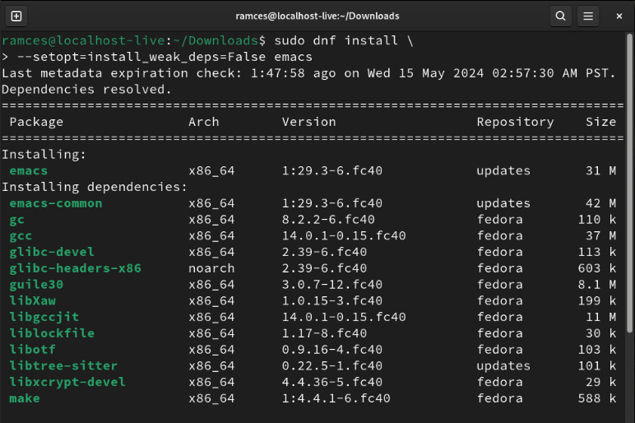The width and height of the screenshot is (635, 423).
Task: Click the noarch architecture value
Action: 211,268
